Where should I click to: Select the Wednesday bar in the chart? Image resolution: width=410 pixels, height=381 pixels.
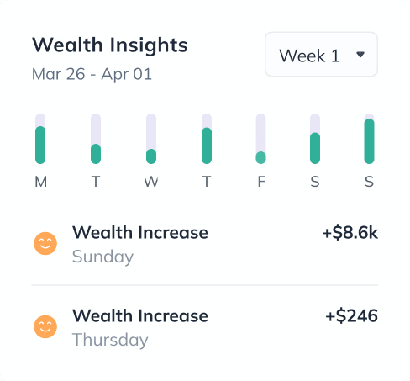click(151, 139)
